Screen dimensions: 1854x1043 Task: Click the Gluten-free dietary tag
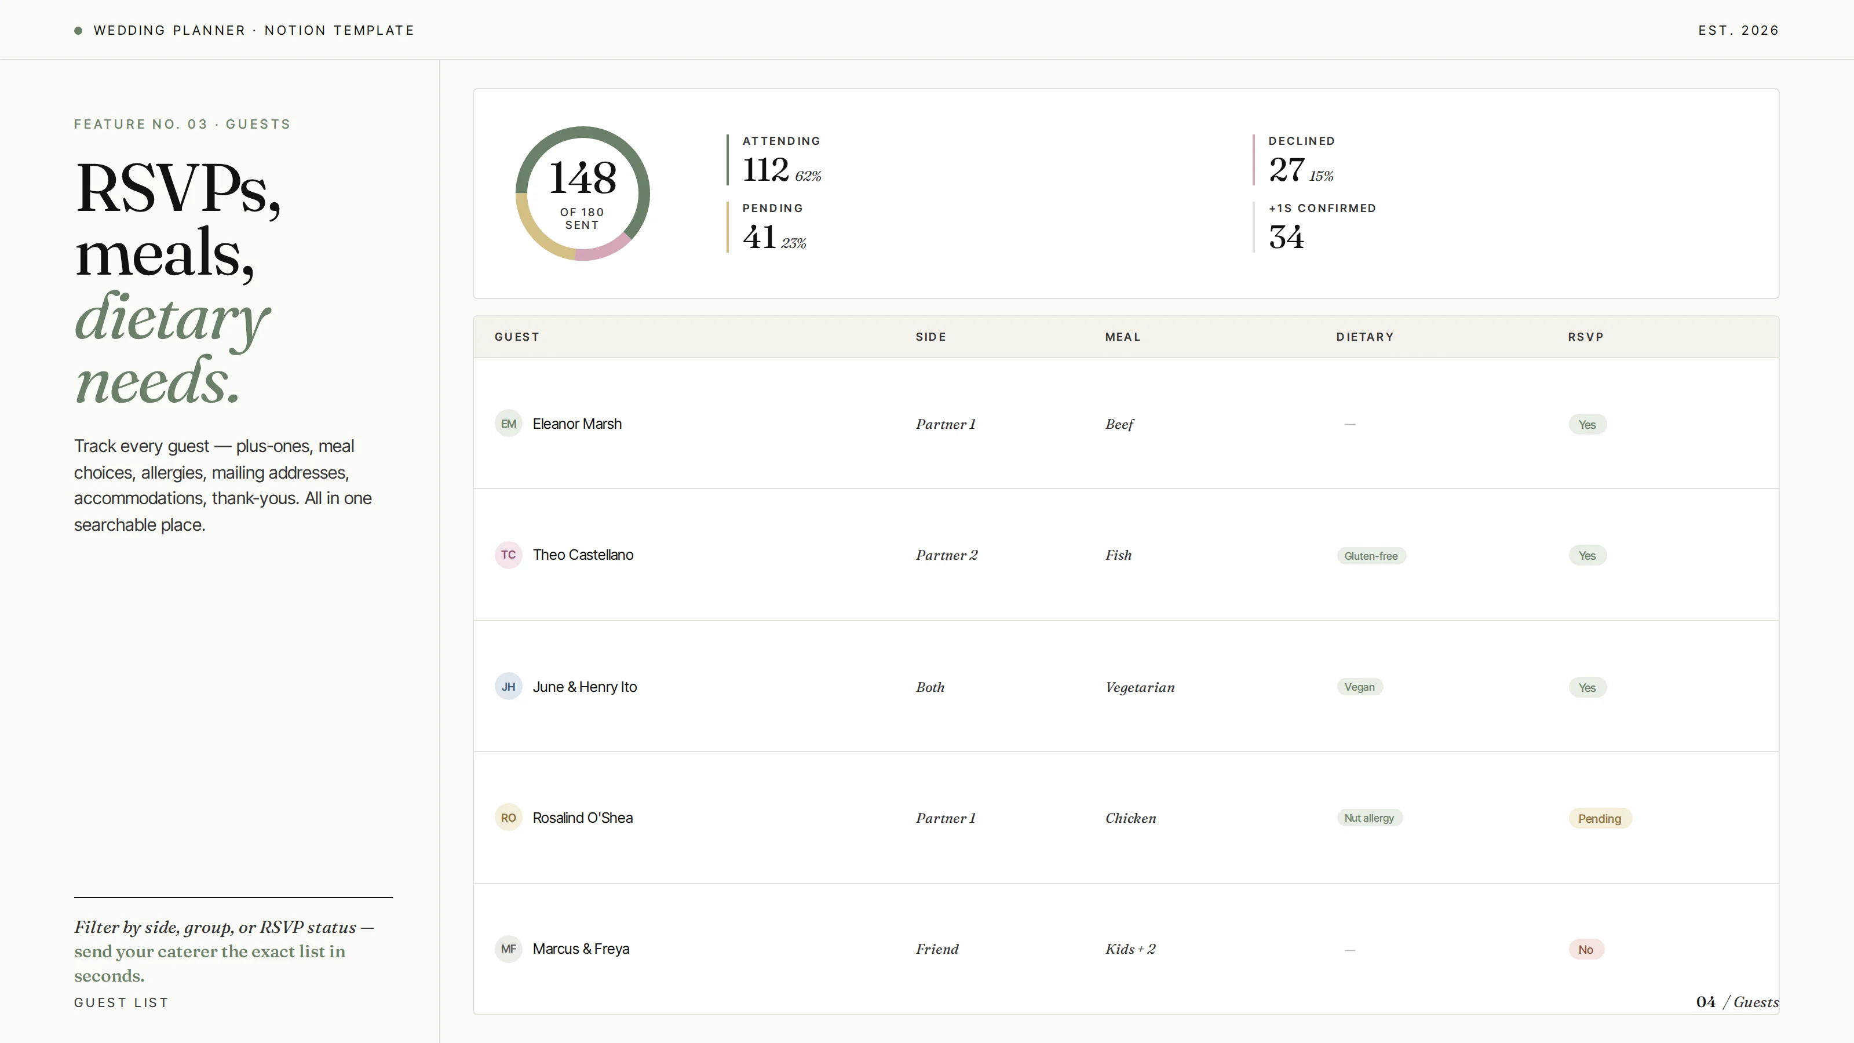[1371, 556]
